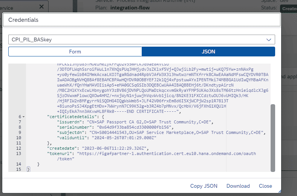The width and height of the screenshot is (297, 196).
Task: Click the END CERTIFICATE line text
Action: click(119, 111)
